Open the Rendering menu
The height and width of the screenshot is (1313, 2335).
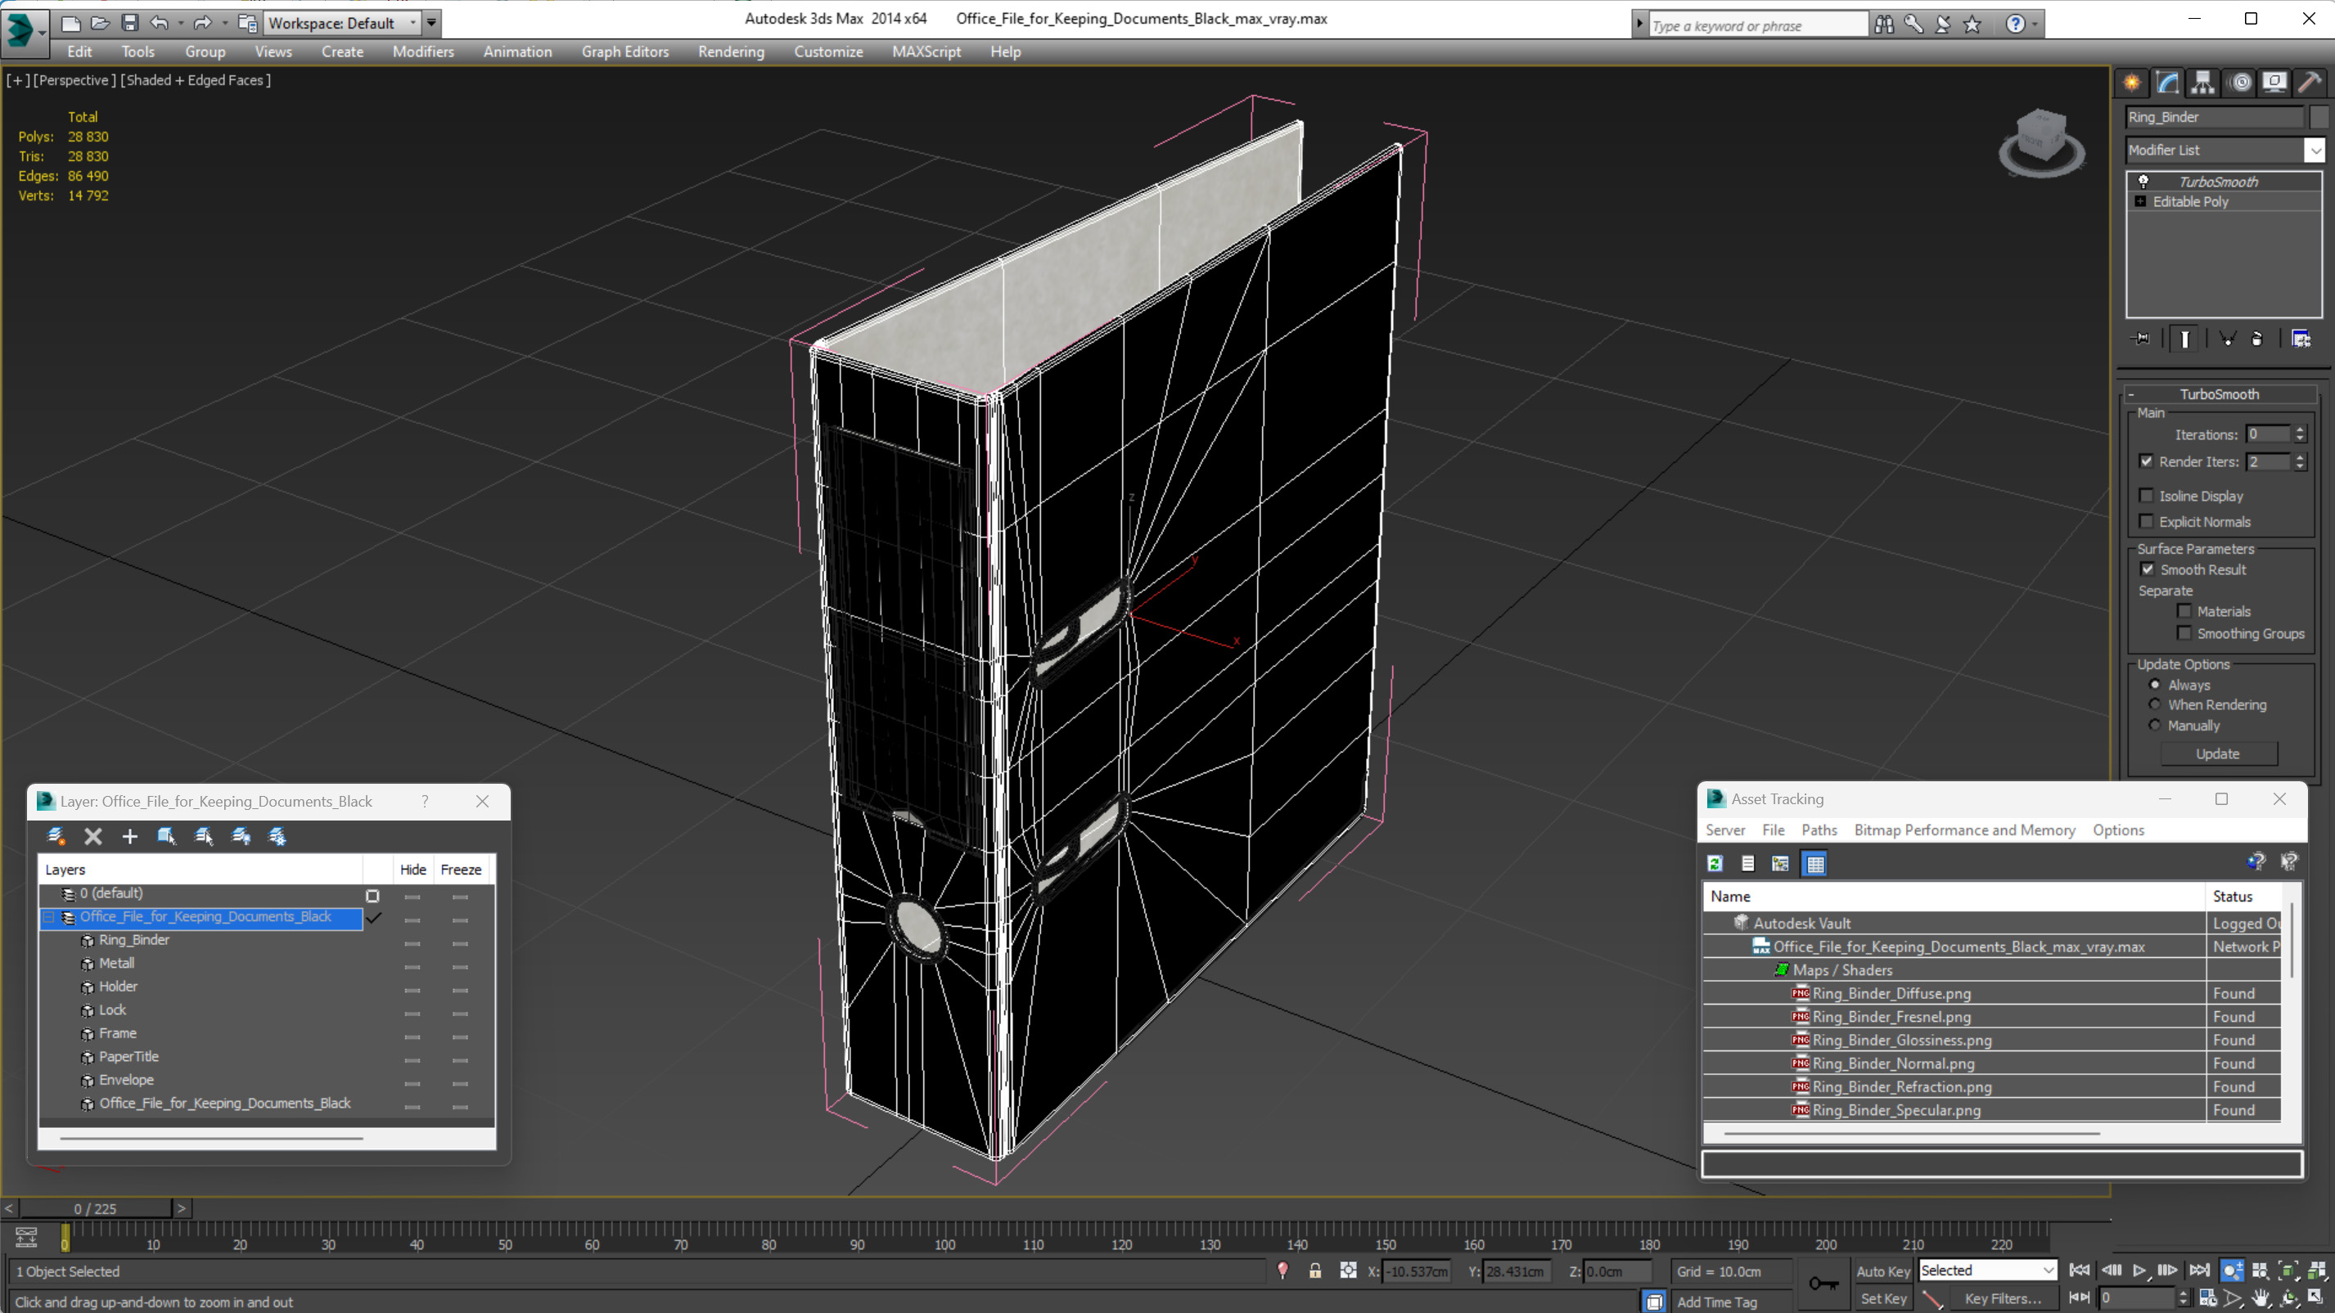coord(731,52)
